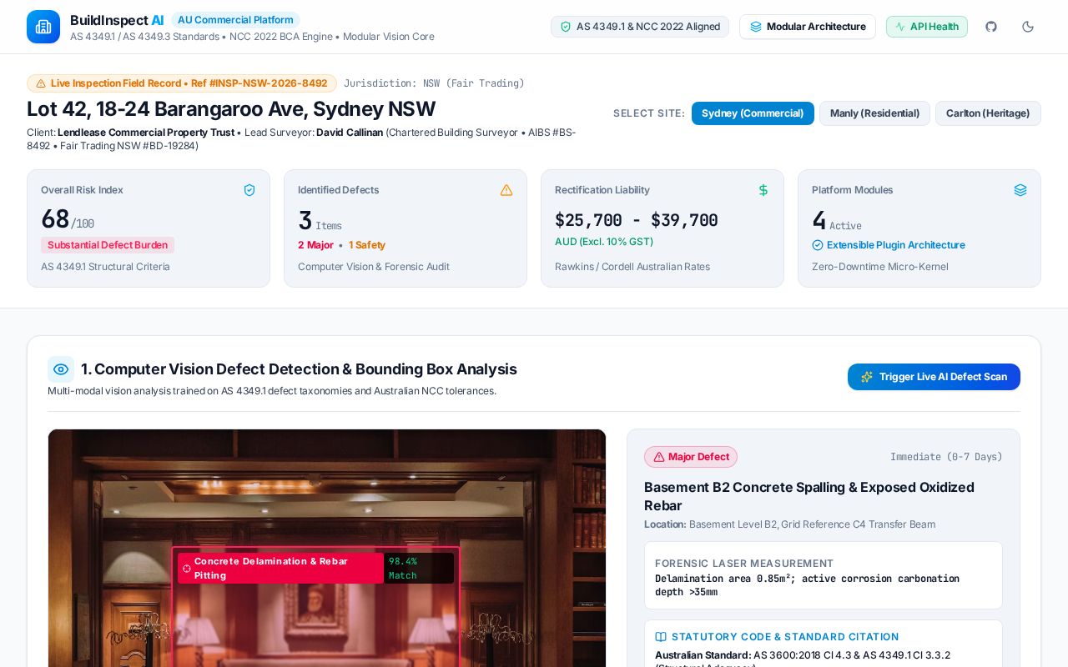Click the $25,700 - $39,700 liability figure
This screenshot has width=1068, height=667.
click(637, 220)
